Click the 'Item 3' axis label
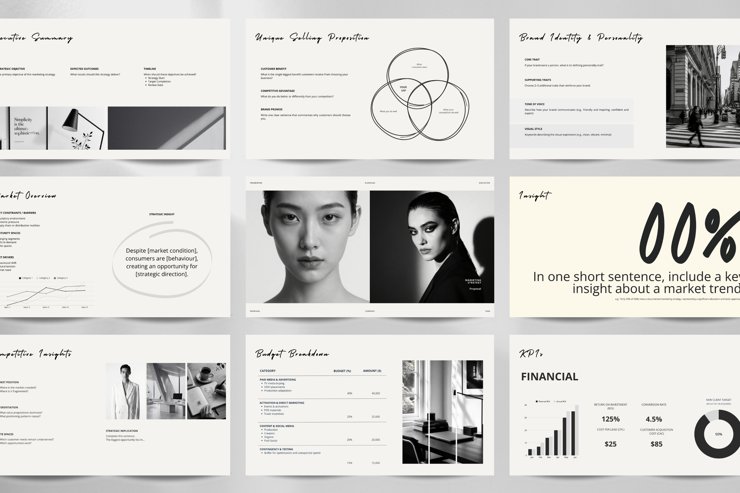Screen dimensions: 740x493 coord(46,307)
